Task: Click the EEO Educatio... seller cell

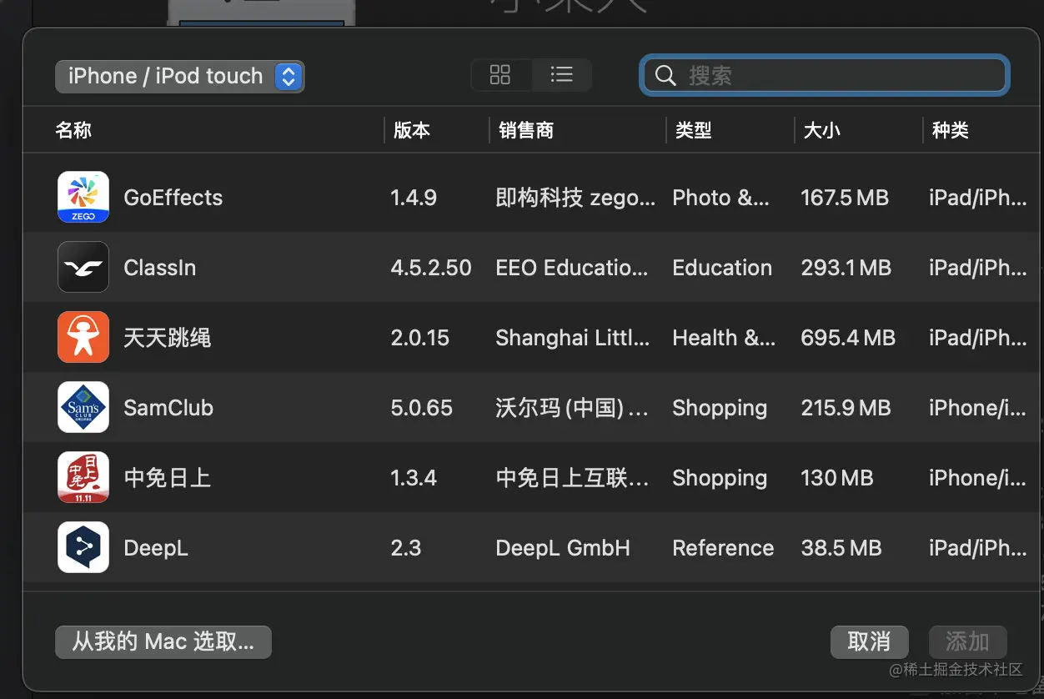Action: [572, 268]
